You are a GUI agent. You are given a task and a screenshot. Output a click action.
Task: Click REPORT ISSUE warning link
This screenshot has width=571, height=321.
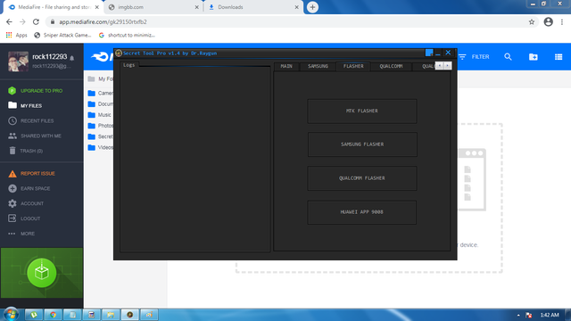coord(32,174)
